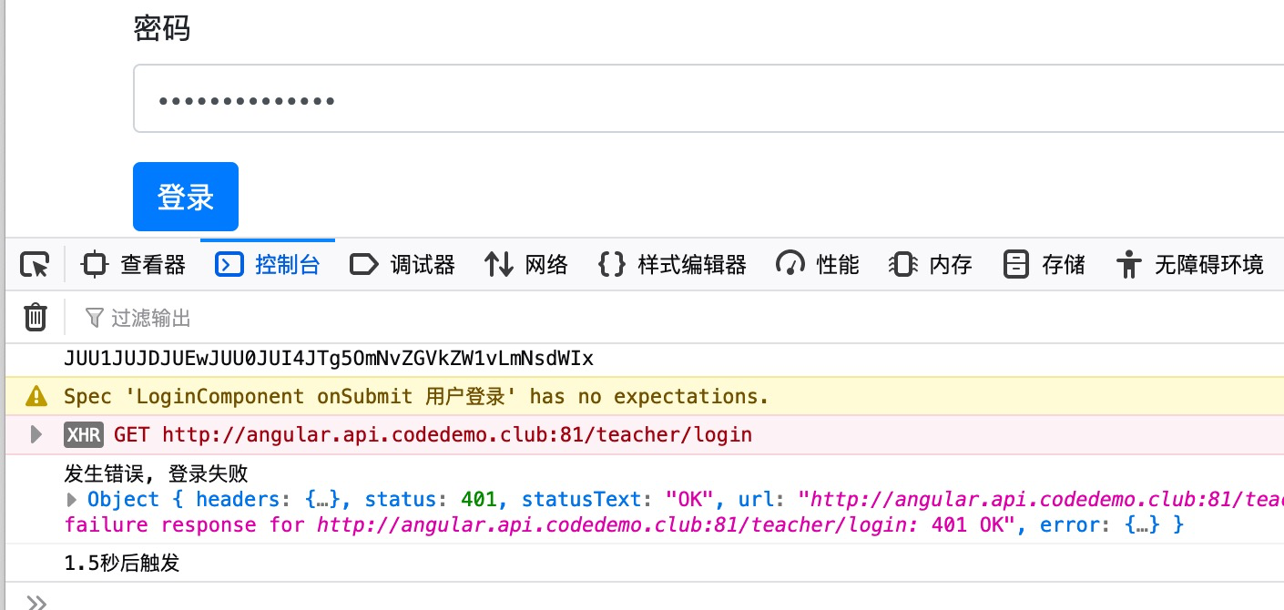Click the XHR badge label
Viewport: 1284px width, 610px height.
84,434
